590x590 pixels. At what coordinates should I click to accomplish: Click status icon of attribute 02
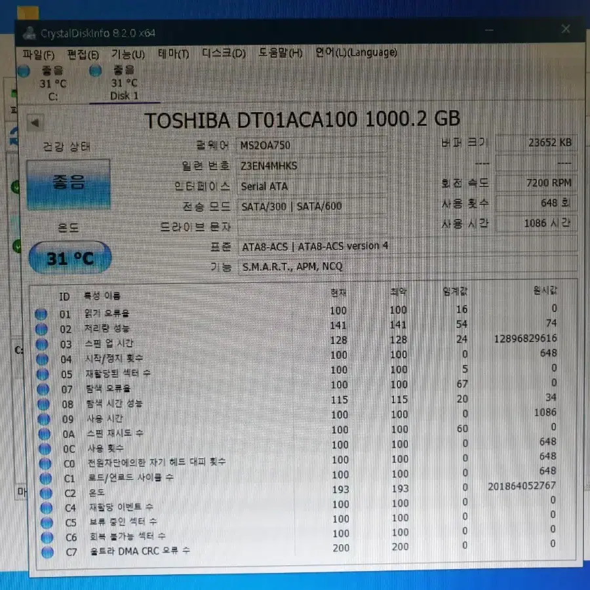41,329
